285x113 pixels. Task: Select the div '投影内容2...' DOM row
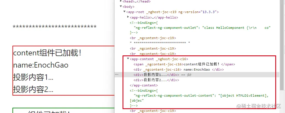click(156, 80)
